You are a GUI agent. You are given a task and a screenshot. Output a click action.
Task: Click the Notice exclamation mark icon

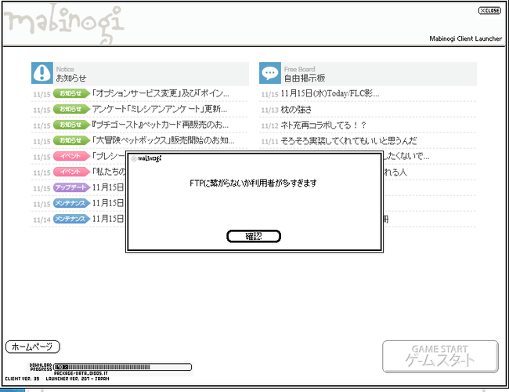[x=42, y=73]
